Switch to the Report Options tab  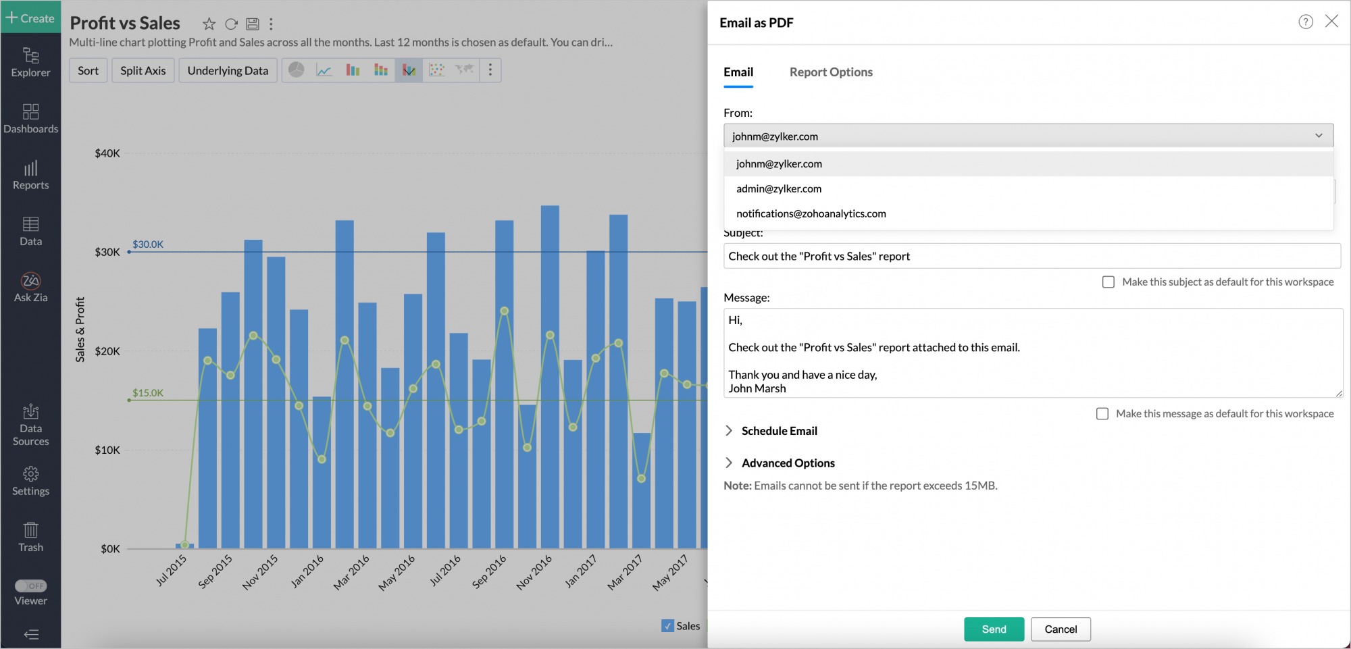[831, 72]
